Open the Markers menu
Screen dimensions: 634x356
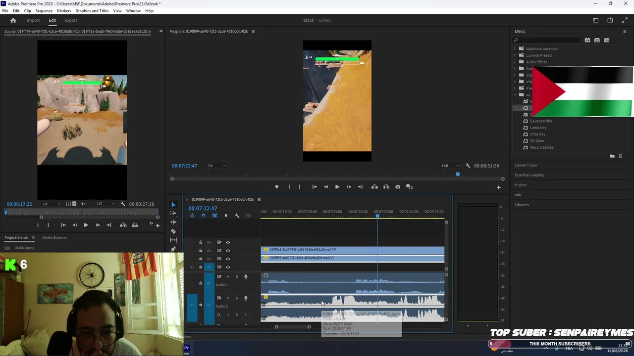point(64,11)
